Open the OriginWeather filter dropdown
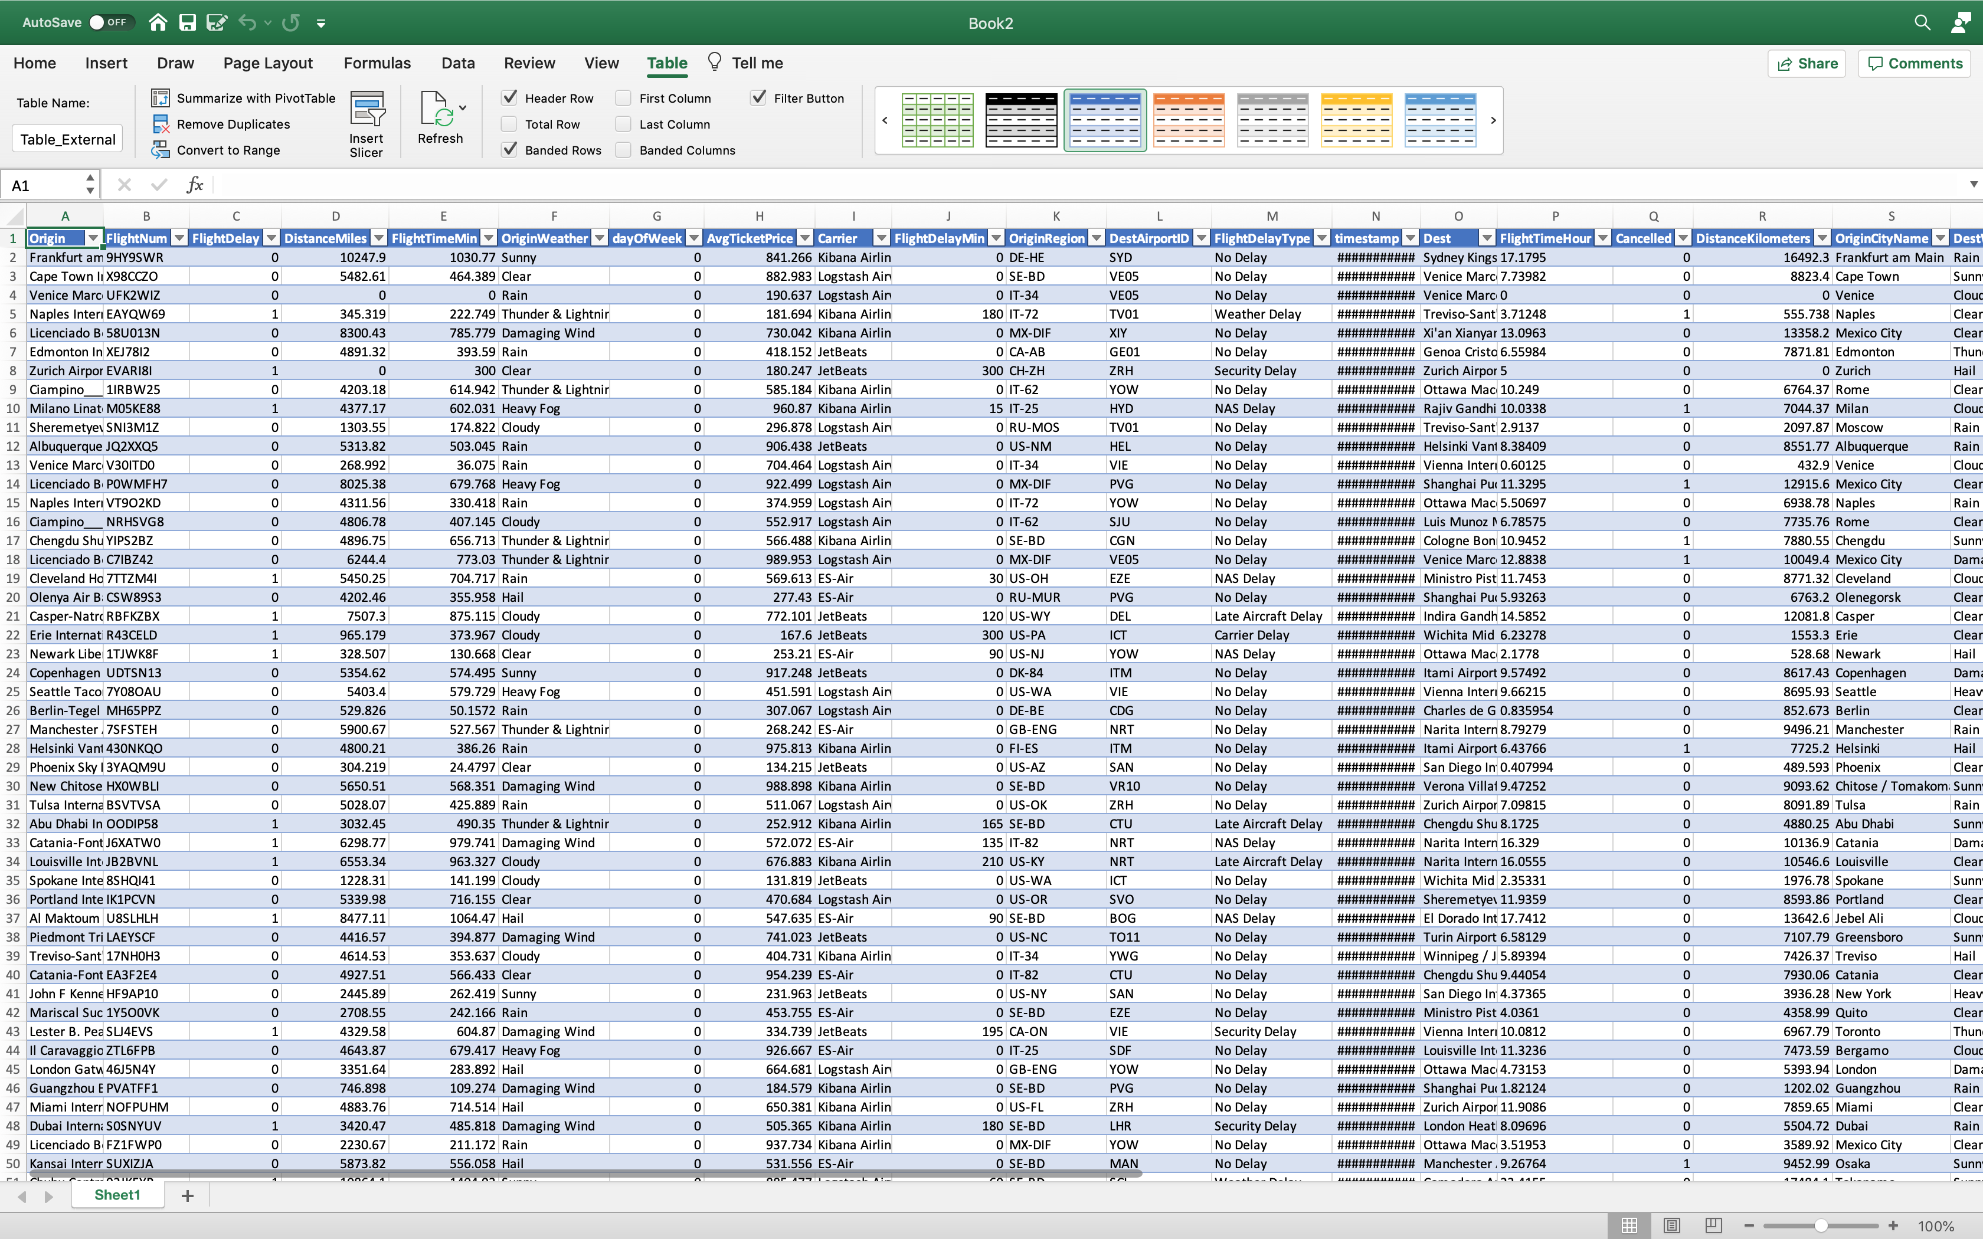 coord(599,238)
